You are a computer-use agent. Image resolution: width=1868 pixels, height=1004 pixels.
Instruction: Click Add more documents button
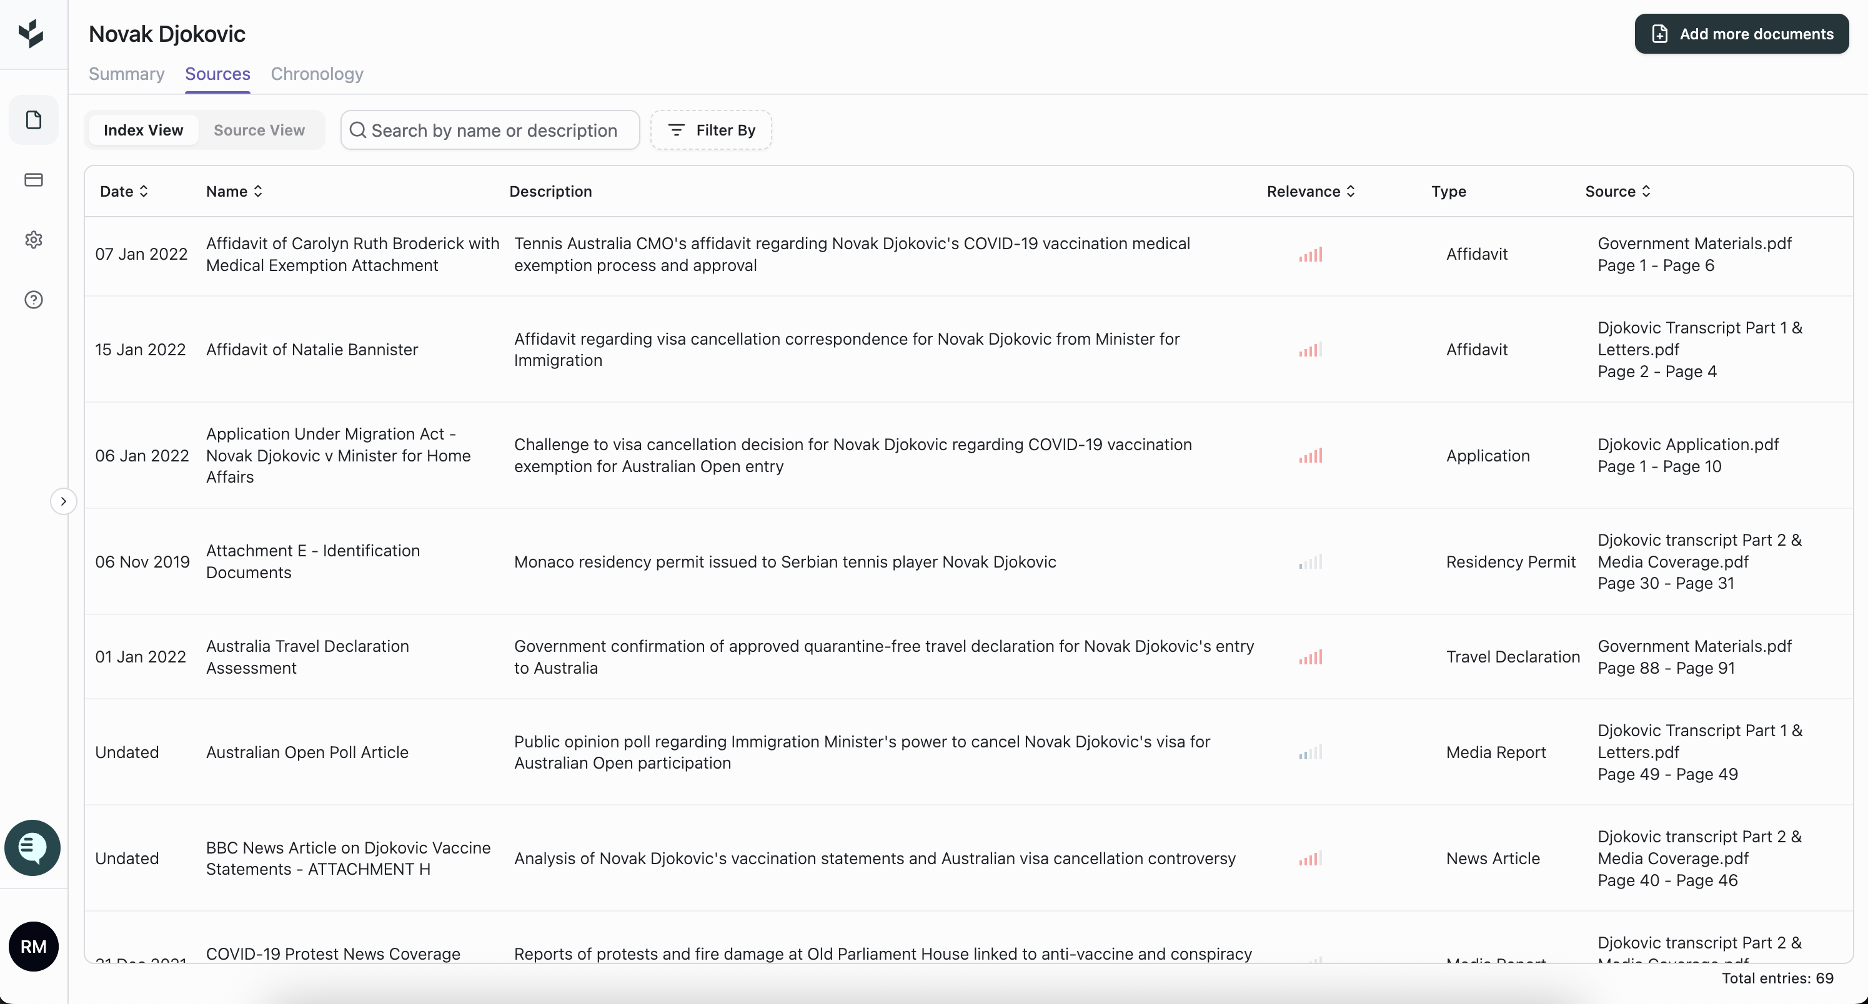1741,34
